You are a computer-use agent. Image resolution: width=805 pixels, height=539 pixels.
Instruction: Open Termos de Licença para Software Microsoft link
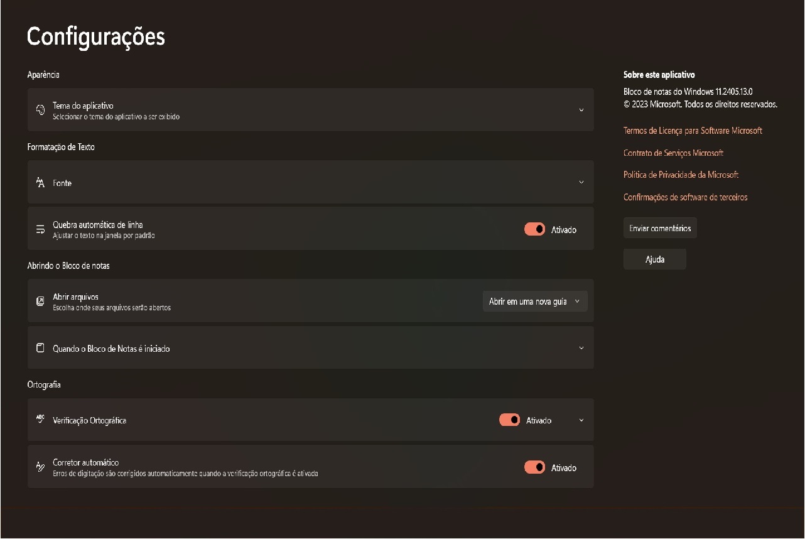click(x=693, y=131)
